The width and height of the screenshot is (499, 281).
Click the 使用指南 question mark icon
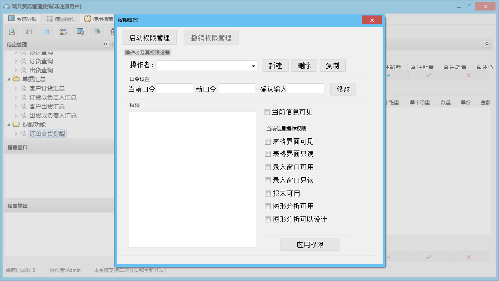88,19
